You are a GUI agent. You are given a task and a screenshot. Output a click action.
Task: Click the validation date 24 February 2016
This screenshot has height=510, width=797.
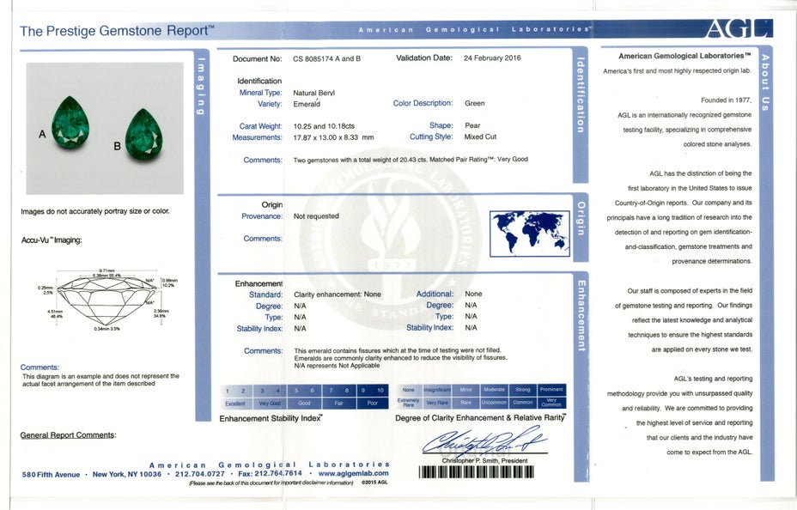(x=492, y=58)
